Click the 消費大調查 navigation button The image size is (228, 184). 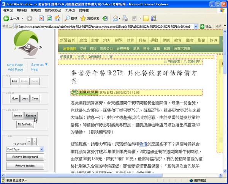tap(182, 48)
